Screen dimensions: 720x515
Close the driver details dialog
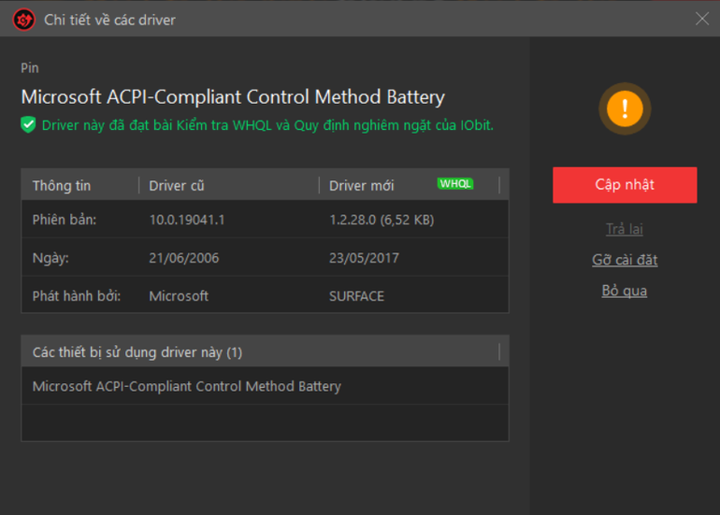pos(701,19)
